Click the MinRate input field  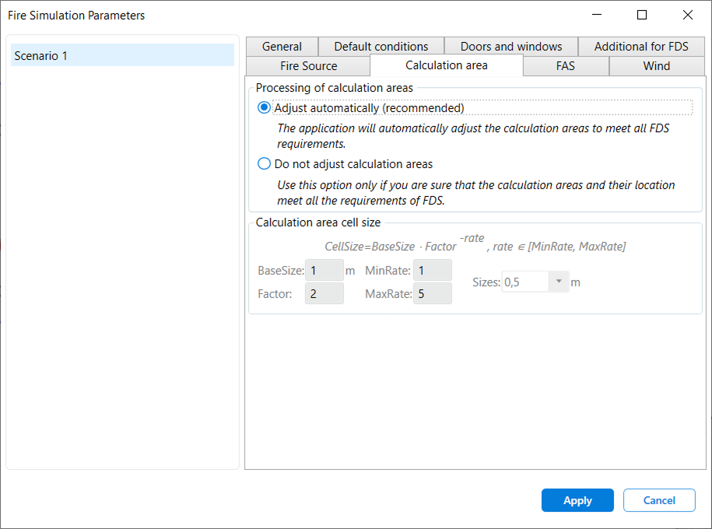[432, 270]
